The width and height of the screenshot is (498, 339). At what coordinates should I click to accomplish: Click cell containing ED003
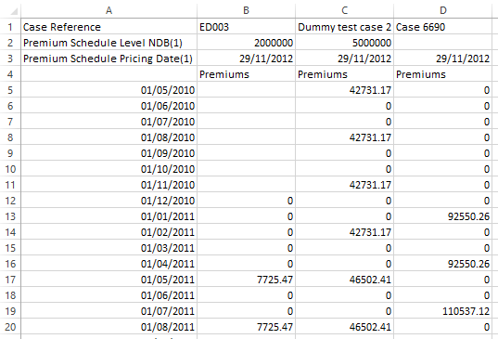pyautogui.click(x=246, y=27)
